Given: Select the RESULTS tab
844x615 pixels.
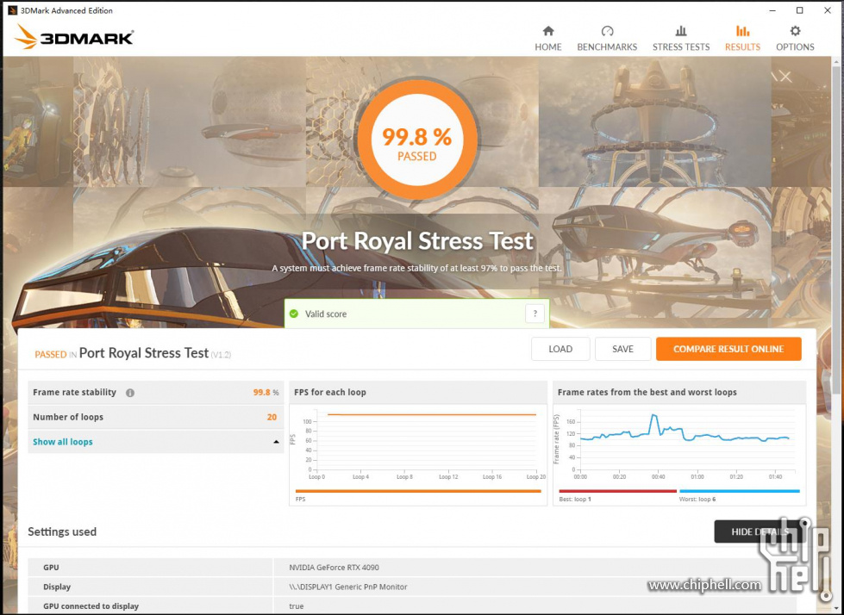Looking at the screenshot, I should click(742, 38).
